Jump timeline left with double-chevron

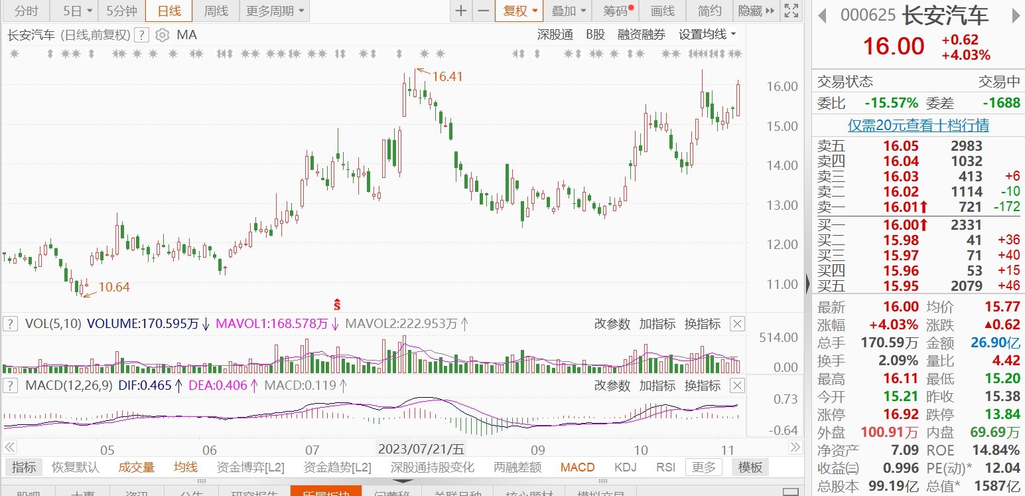[x=10, y=448]
